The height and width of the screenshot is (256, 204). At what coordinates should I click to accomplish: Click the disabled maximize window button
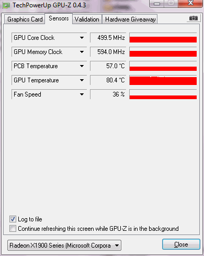click(x=171, y=4)
